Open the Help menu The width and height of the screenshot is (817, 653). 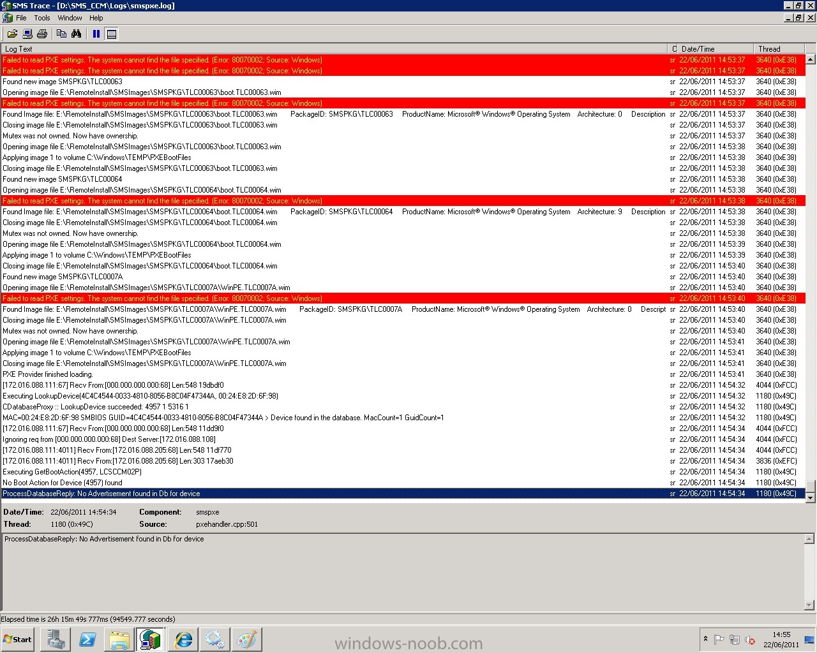click(96, 18)
